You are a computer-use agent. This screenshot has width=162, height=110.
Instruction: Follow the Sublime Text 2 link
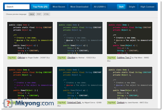tap(124, 58)
